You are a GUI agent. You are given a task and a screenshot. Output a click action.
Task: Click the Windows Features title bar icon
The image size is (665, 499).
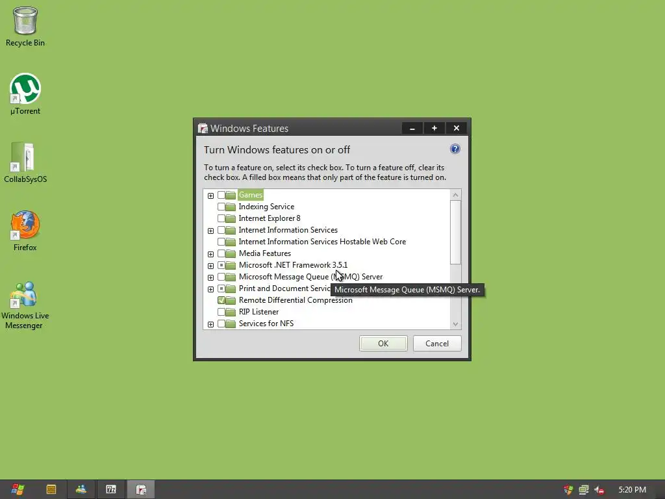203,128
